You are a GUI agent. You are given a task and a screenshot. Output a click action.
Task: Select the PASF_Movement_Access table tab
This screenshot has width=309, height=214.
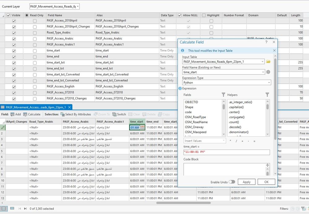(x=36, y=107)
